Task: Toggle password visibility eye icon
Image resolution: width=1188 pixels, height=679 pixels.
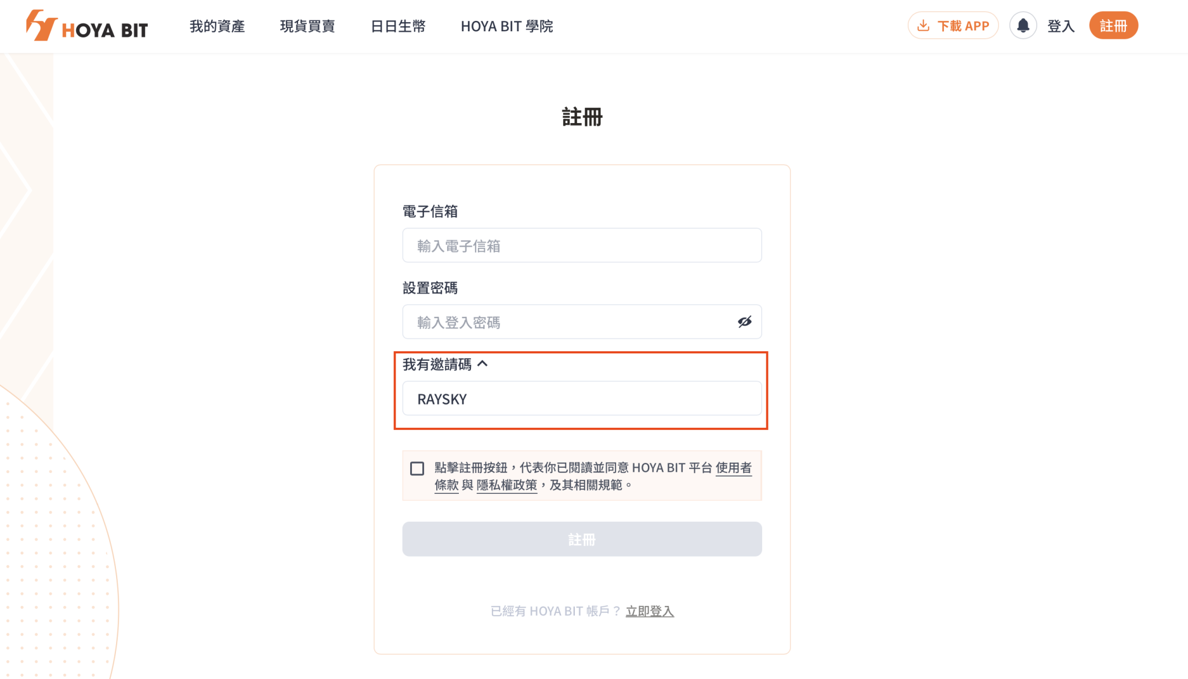Action: coord(744,322)
